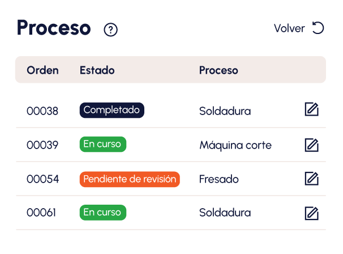Select order number 00038
This screenshot has width=343, height=254.
pyautogui.click(x=42, y=111)
